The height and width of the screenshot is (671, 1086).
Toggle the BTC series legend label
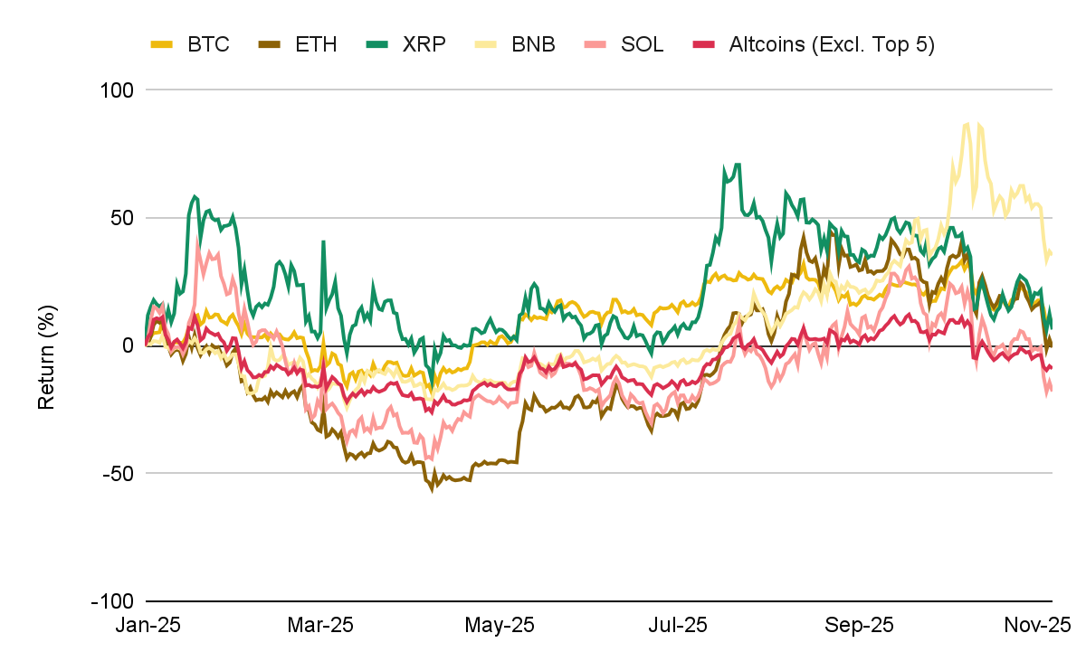click(208, 44)
